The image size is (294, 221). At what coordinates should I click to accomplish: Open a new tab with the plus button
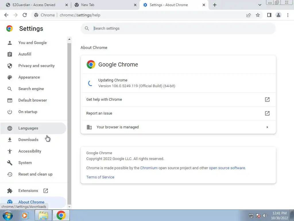pyautogui.click(x=215, y=5)
